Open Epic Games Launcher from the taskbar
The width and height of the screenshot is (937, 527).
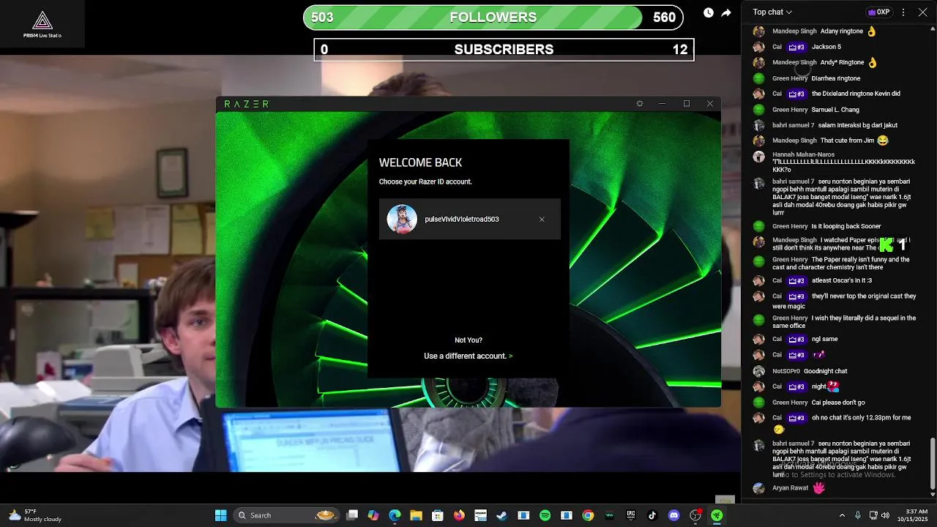pos(631,515)
